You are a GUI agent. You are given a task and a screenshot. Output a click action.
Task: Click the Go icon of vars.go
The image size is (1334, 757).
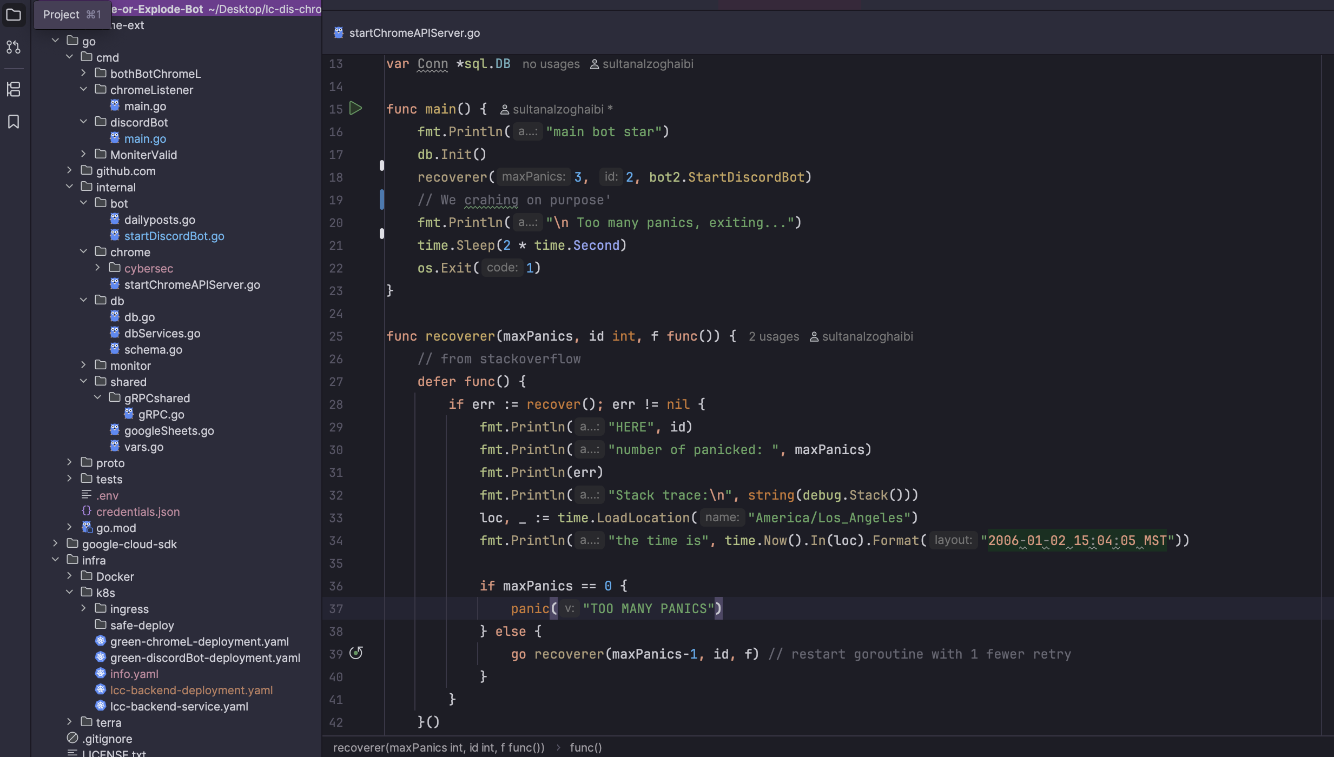tap(115, 446)
